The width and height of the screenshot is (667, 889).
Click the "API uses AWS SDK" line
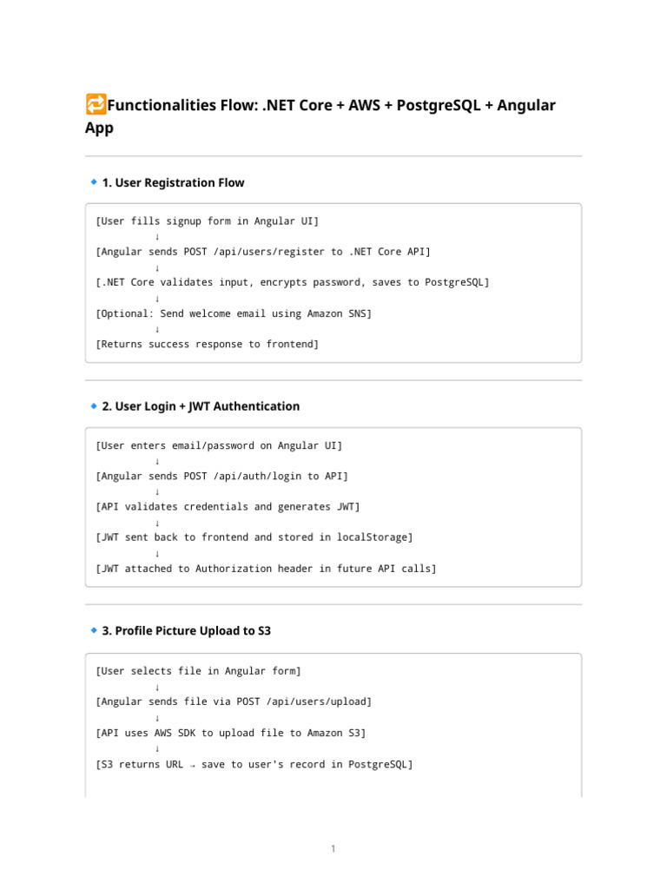pos(231,733)
